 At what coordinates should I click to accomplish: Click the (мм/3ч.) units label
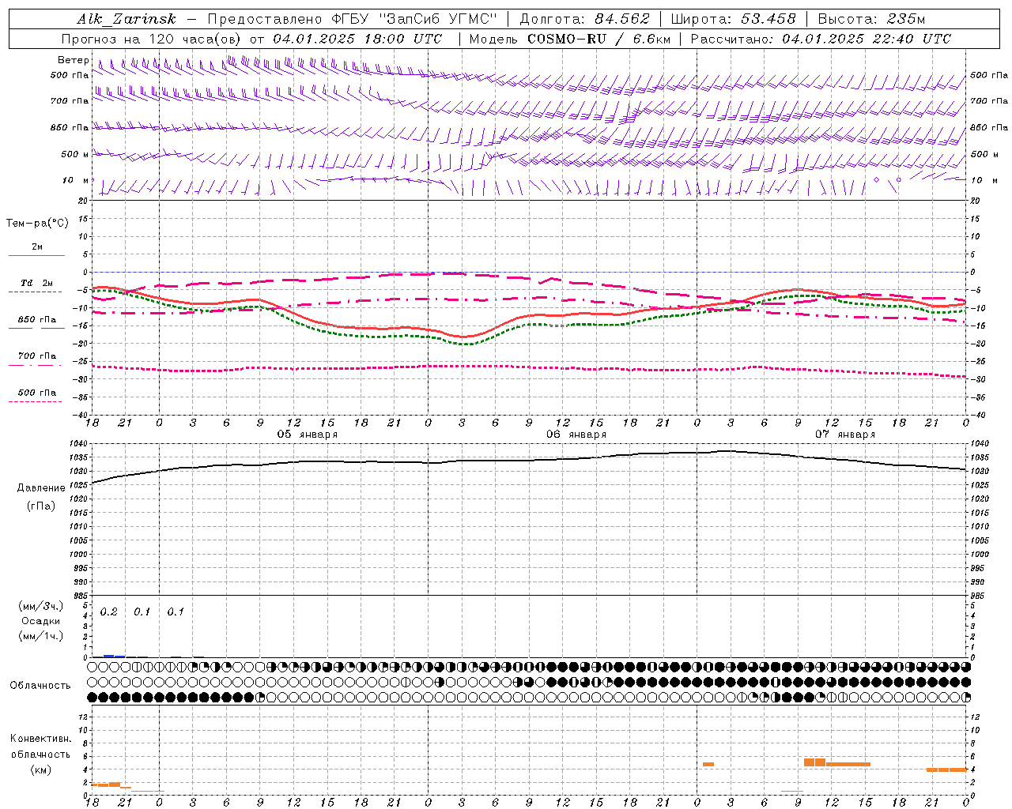[41, 606]
